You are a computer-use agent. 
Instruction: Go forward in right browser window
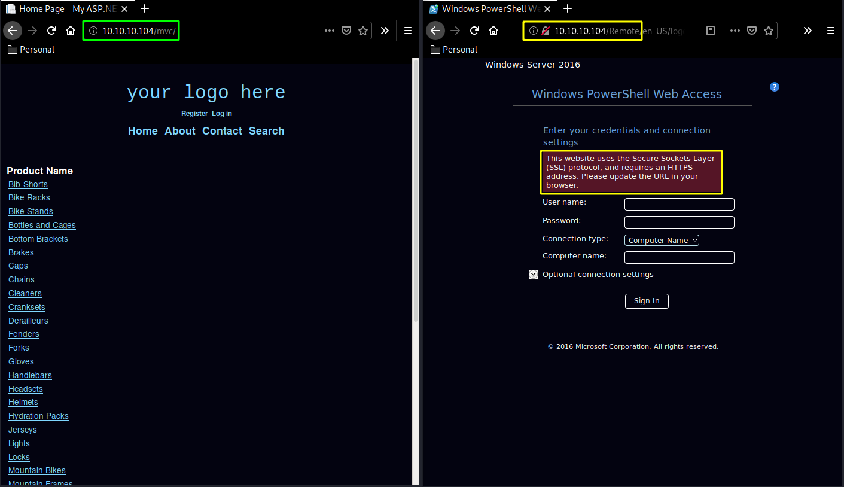point(455,31)
